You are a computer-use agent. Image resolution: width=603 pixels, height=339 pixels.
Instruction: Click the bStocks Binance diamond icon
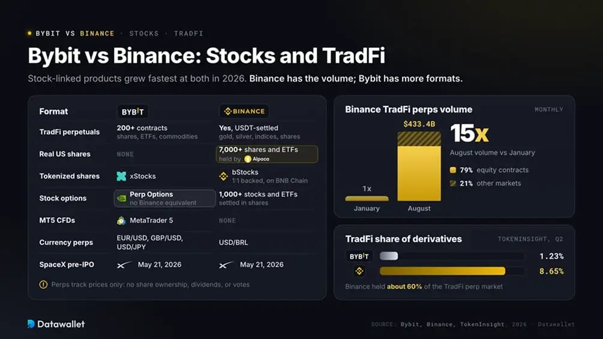coord(223,176)
